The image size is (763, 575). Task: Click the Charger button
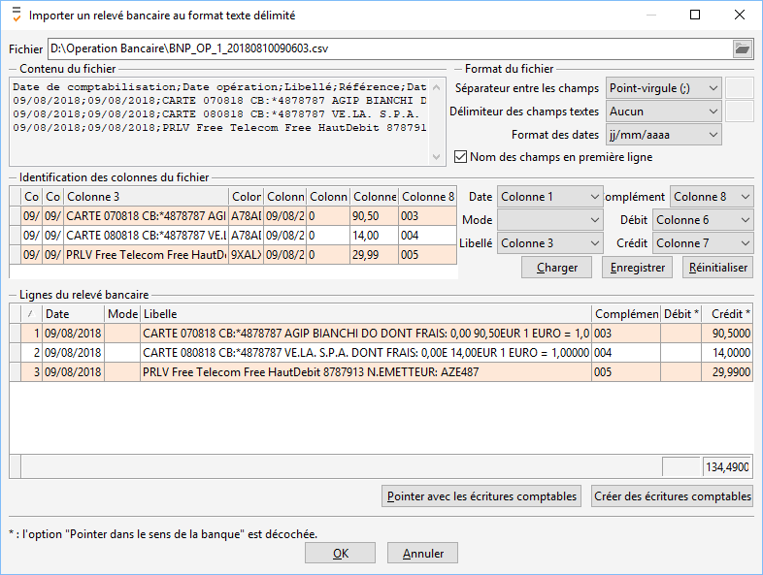556,268
